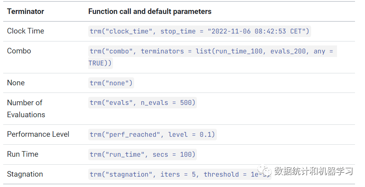Click the trm("perf_reached") code snippet

tap(152, 135)
